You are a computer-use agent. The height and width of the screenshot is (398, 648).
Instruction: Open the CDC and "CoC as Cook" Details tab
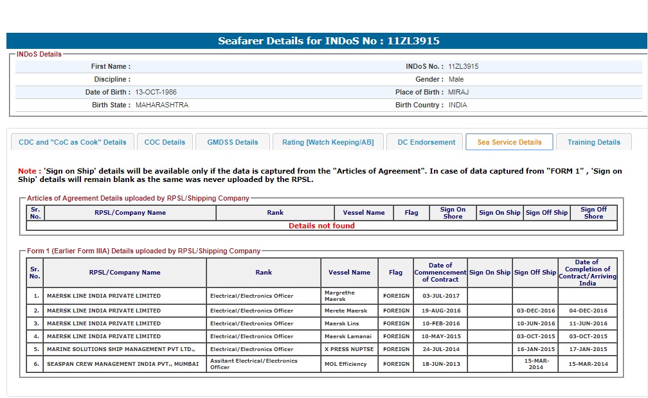pos(72,142)
